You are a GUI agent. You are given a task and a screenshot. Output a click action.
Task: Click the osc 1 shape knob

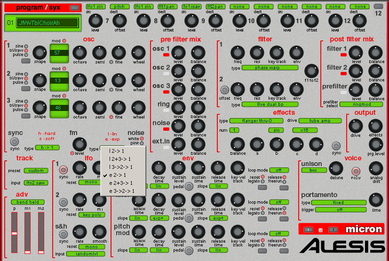[x=40, y=53]
